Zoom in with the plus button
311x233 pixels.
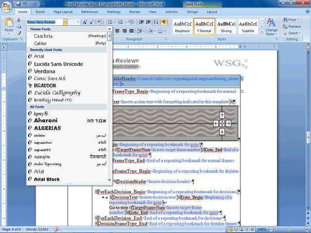pos(307,230)
